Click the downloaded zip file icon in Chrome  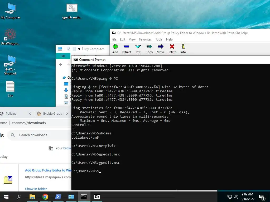click(x=8, y=180)
